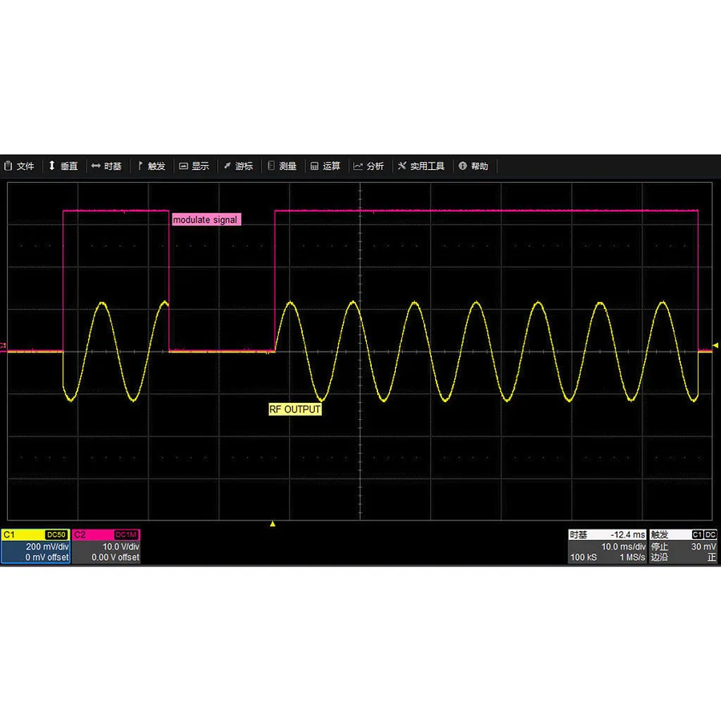
Task: Select the 分析 analysis chart icon
Action: click(369, 166)
